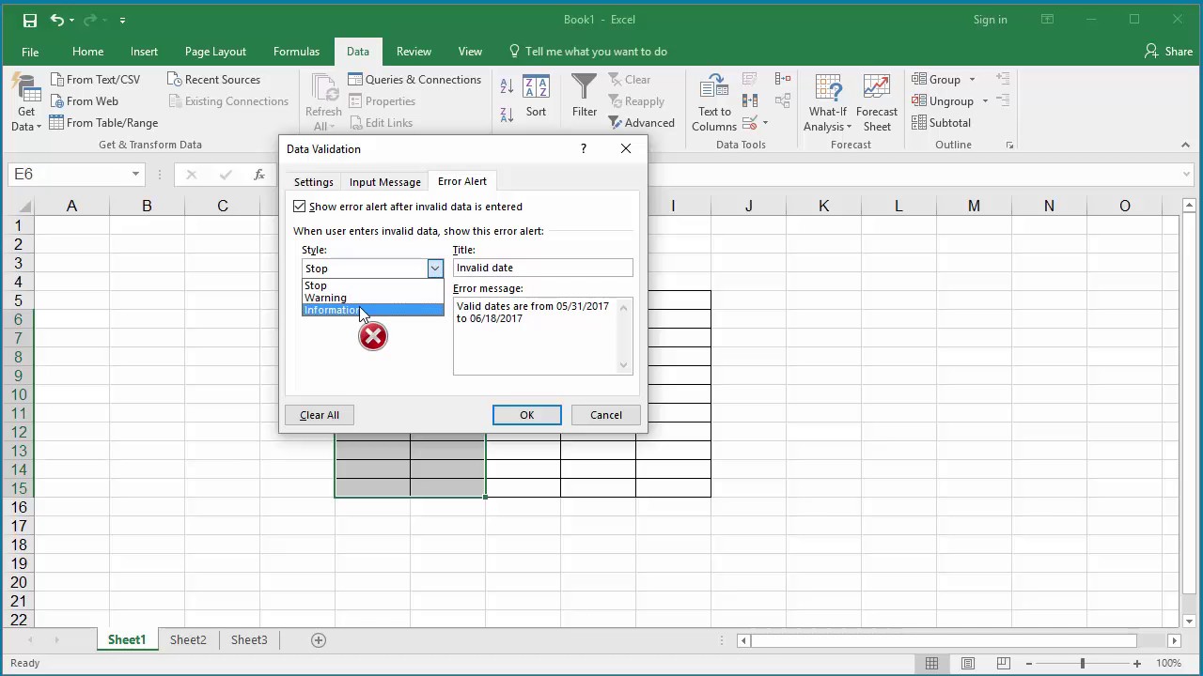Switch to the Input Message tab

384,182
